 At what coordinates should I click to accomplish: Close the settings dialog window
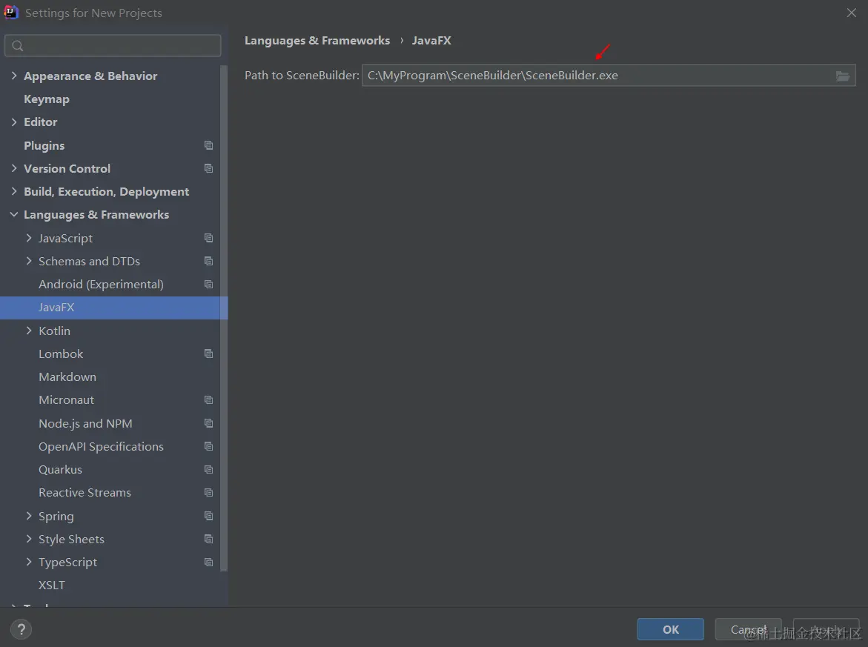point(852,13)
